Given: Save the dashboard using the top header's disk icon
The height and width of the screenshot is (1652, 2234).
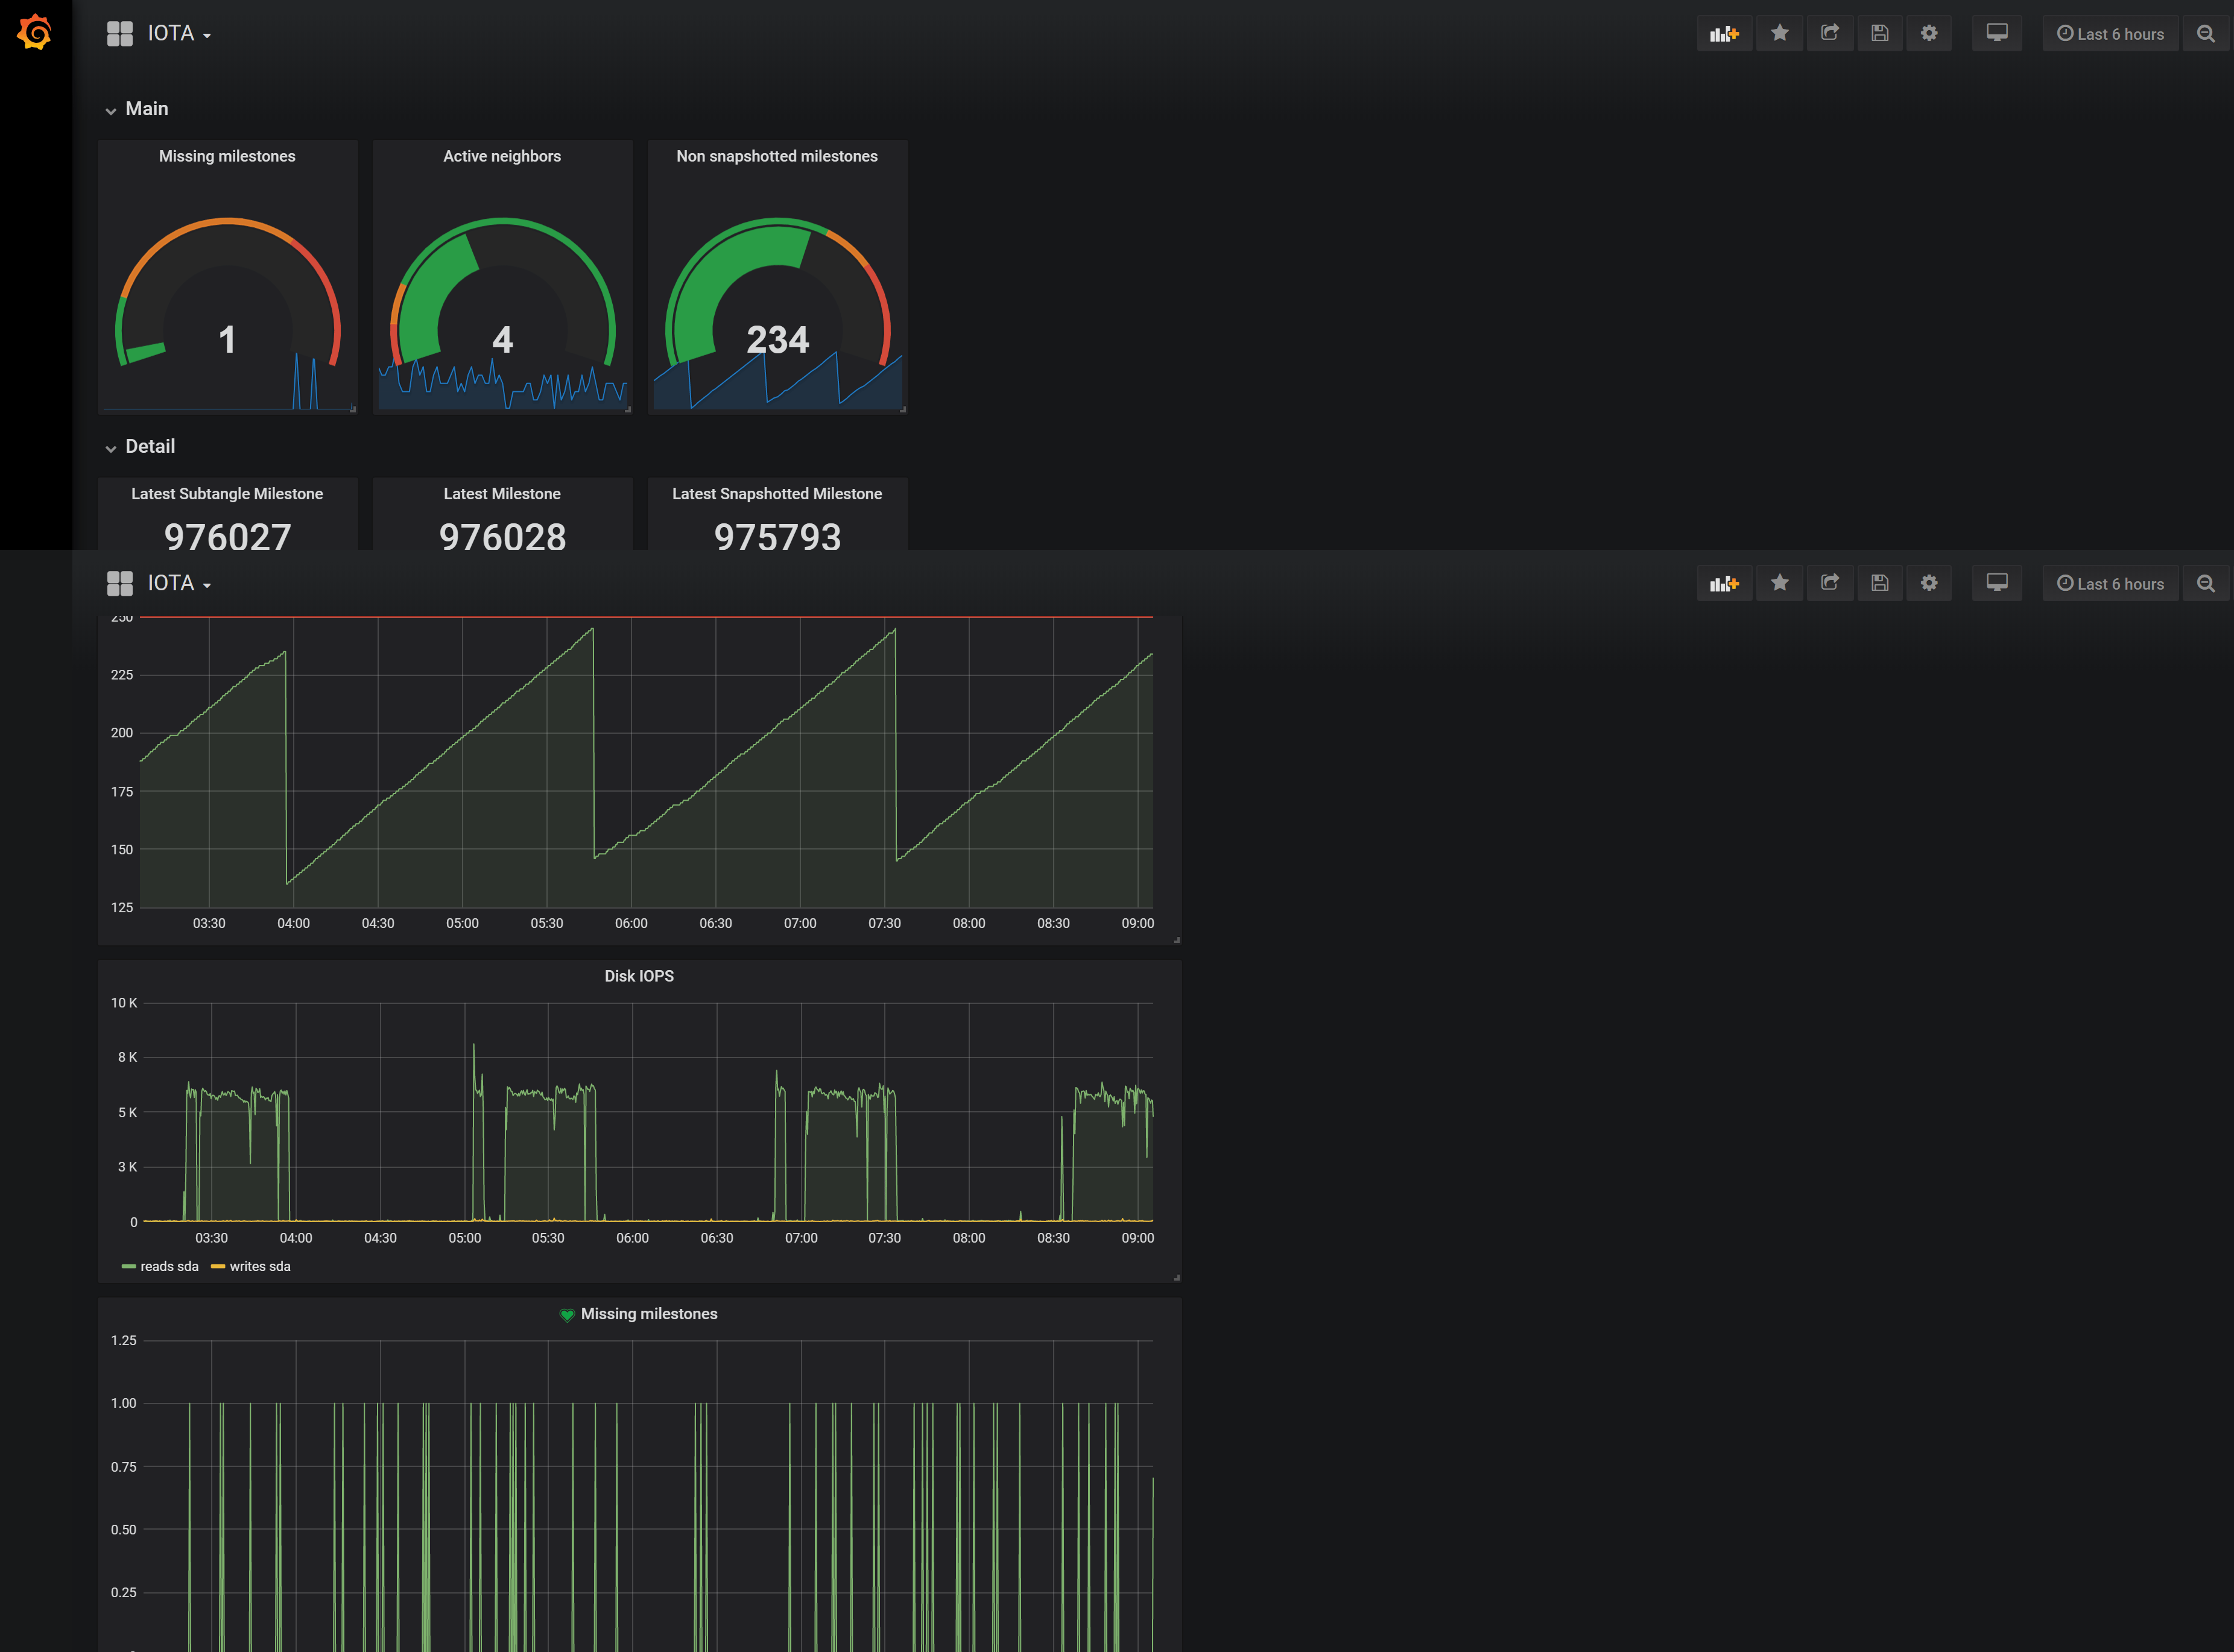Looking at the screenshot, I should [1880, 34].
